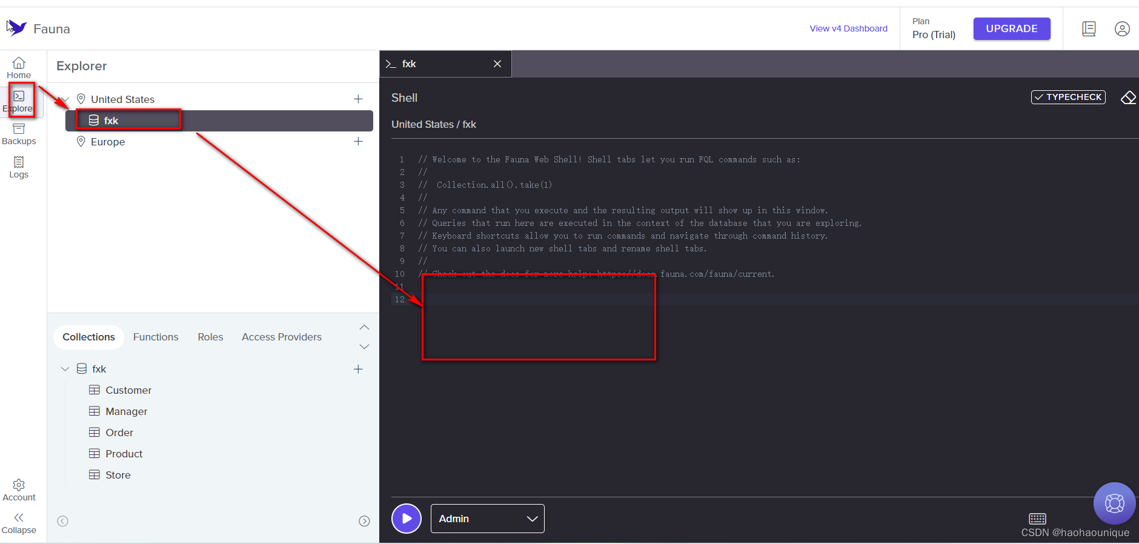Run the query with play button

(x=407, y=519)
